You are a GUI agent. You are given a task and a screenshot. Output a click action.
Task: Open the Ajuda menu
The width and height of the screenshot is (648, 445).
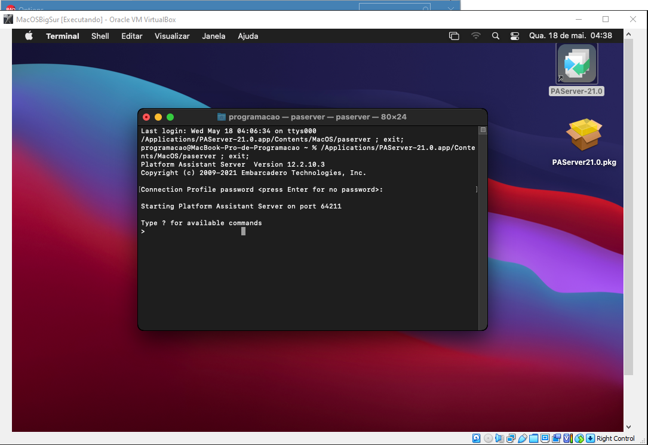(x=248, y=36)
